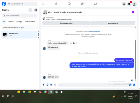The height and width of the screenshot is (103, 140).
Task: Click the 'Yes, are you interested?' message
Action: click(124, 60)
